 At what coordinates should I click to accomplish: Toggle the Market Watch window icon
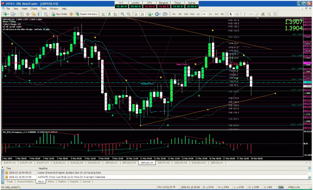(22, 14)
